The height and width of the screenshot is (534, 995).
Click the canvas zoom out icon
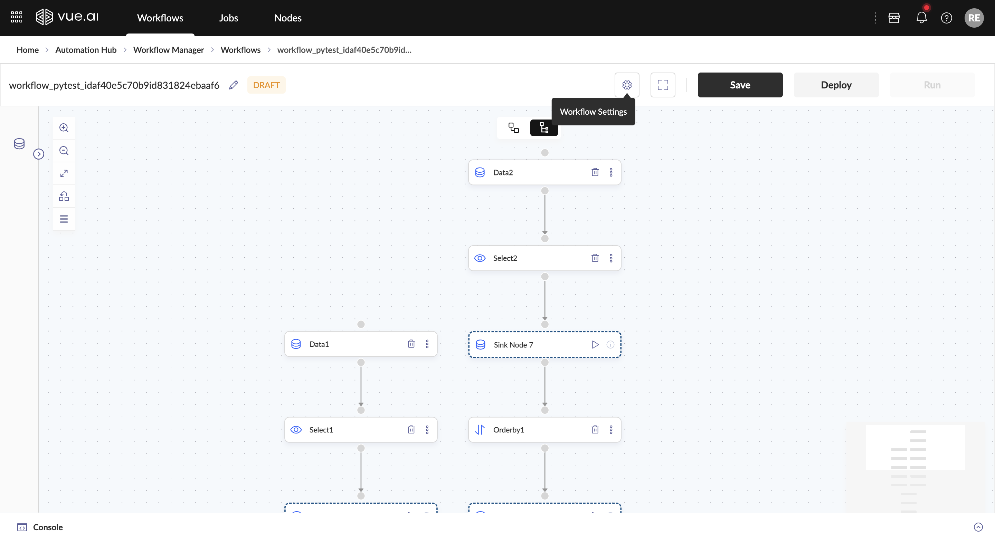[64, 151]
